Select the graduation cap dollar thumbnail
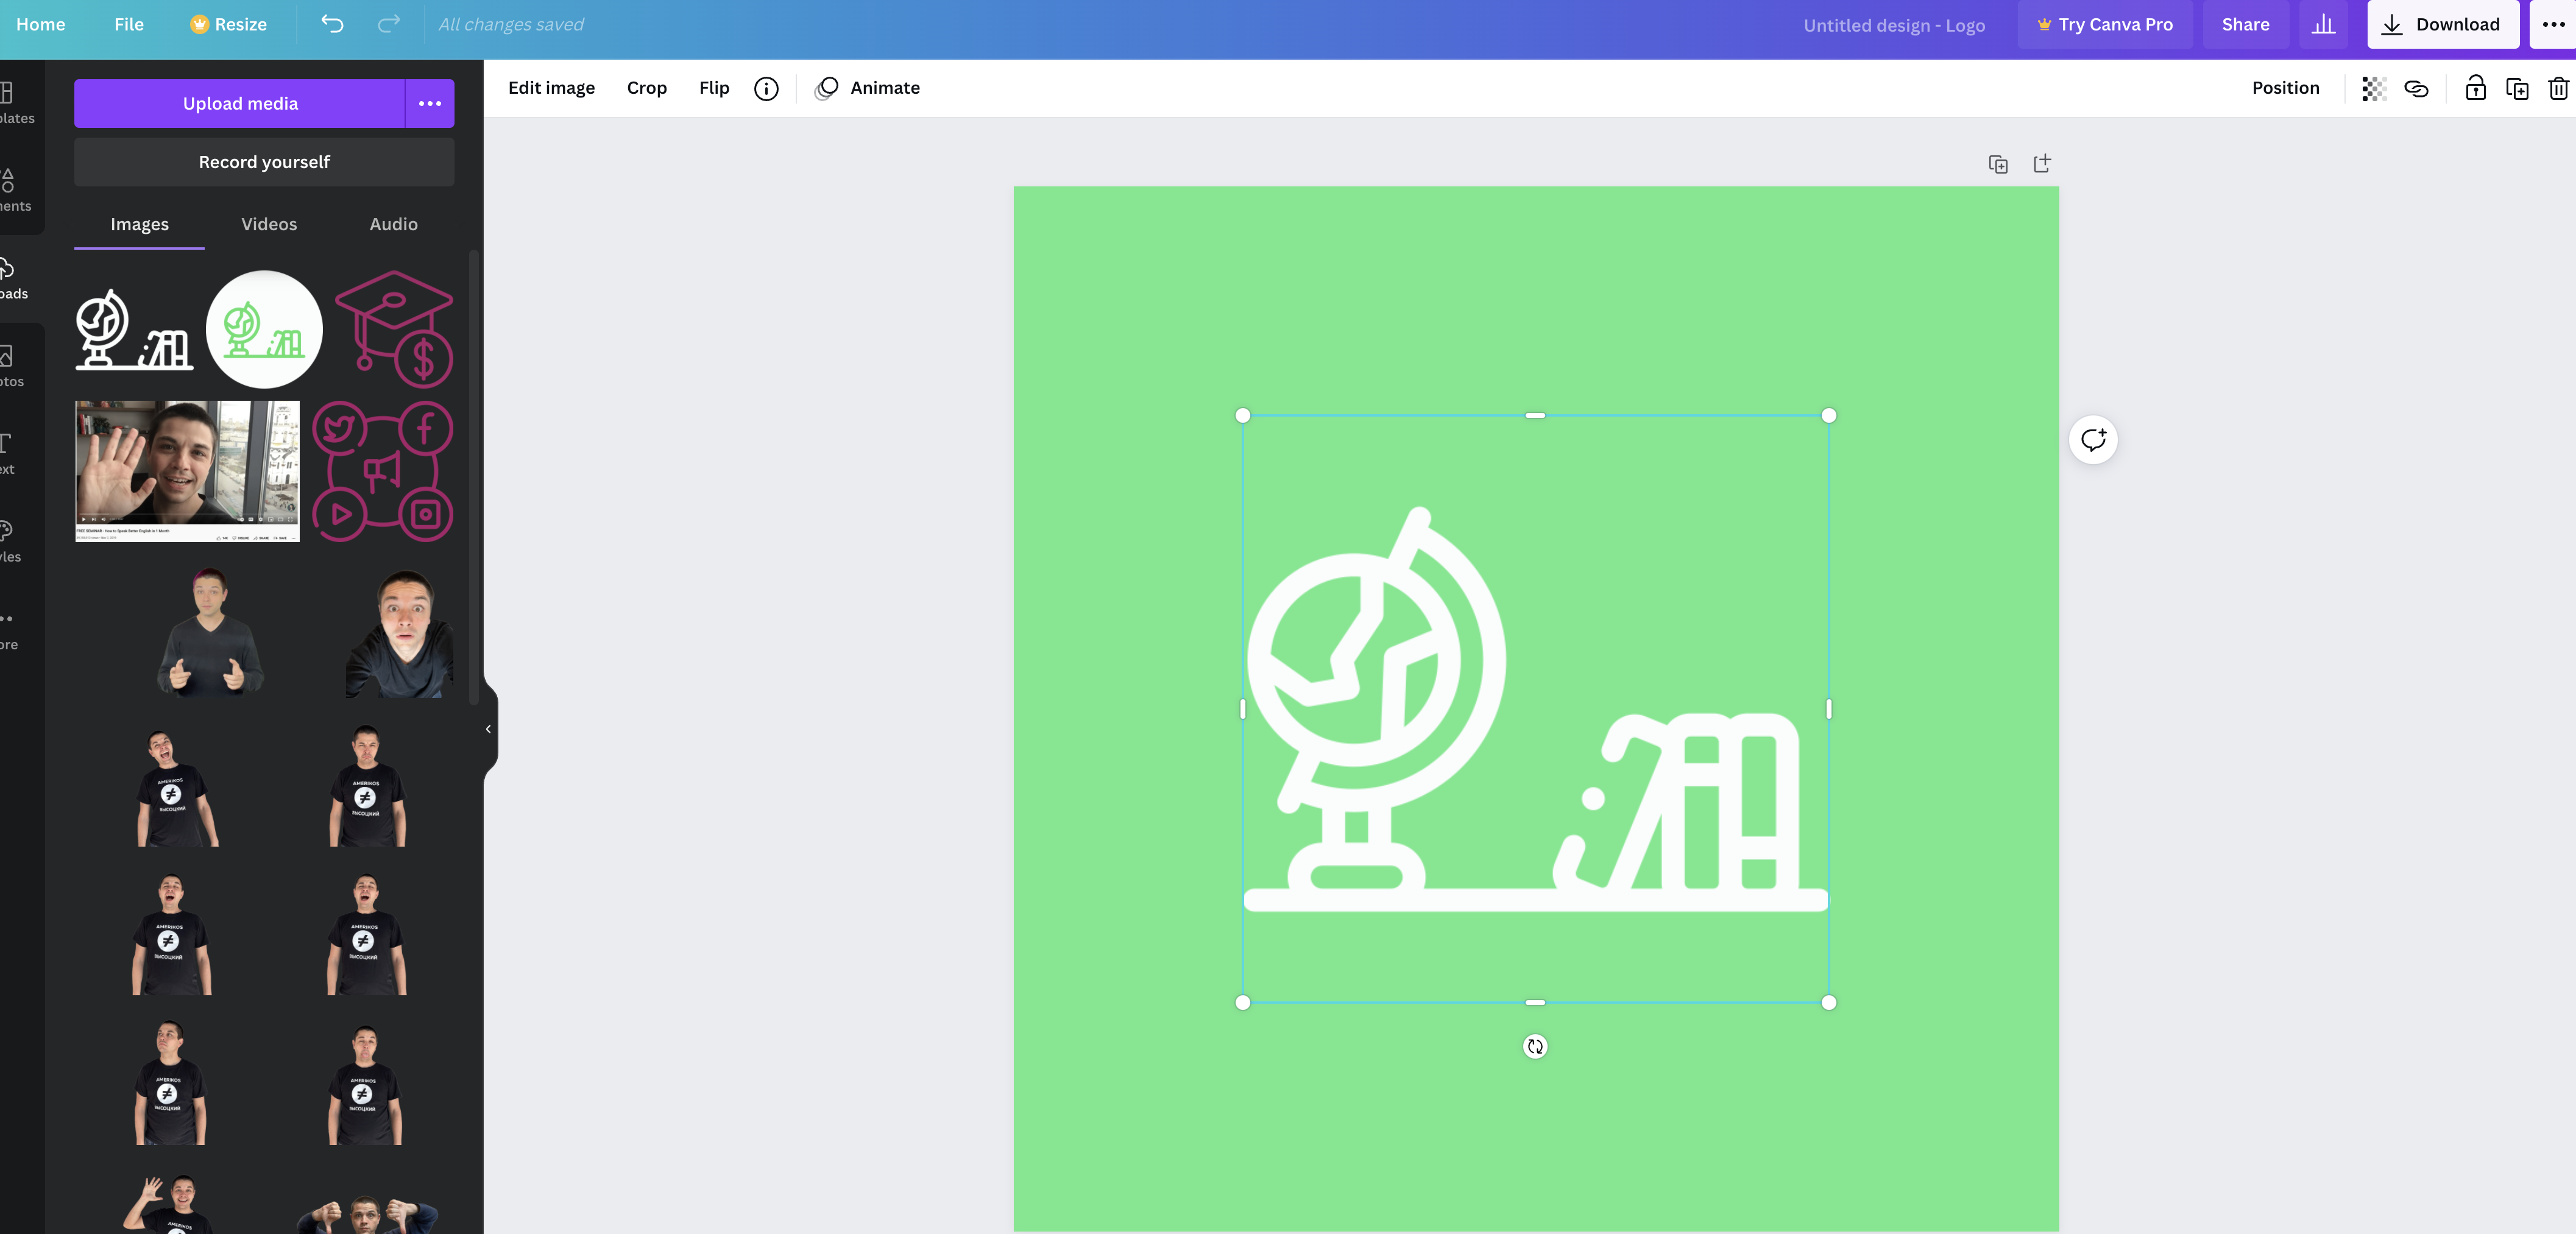2576x1234 pixels. point(394,329)
